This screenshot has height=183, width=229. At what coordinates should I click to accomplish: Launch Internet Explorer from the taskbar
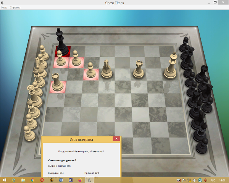click(x=14, y=180)
